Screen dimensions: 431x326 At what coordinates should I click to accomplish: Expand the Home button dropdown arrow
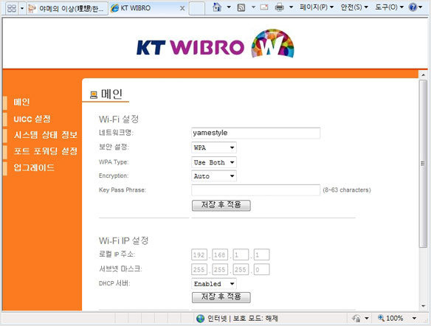(x=229, y=7)
